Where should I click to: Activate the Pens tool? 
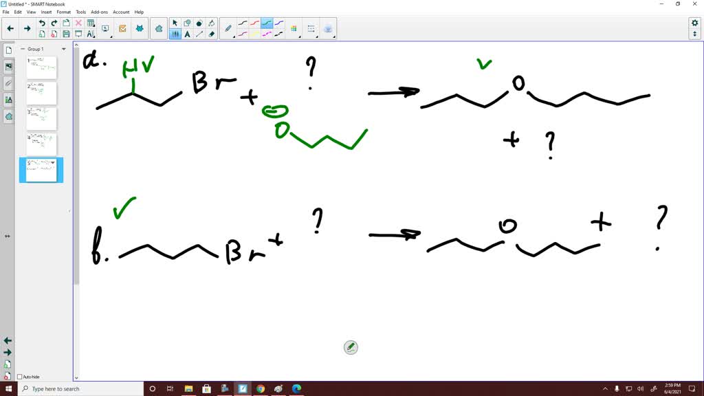175,32
